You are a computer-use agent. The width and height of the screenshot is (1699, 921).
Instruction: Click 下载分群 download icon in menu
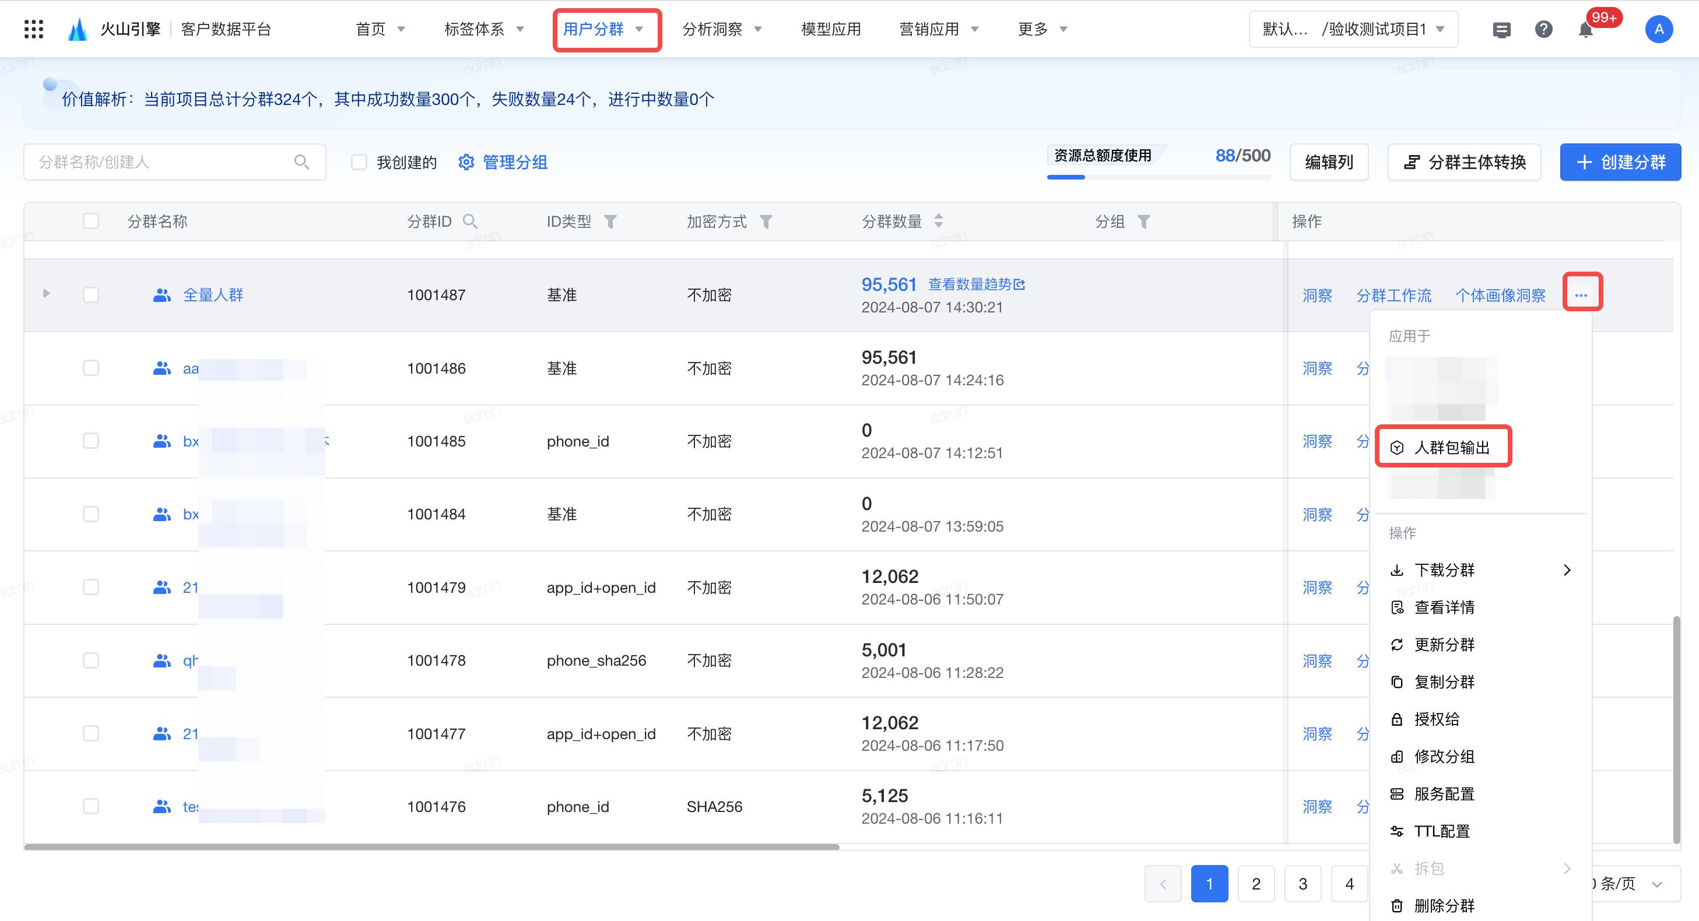click(1396, 570)
